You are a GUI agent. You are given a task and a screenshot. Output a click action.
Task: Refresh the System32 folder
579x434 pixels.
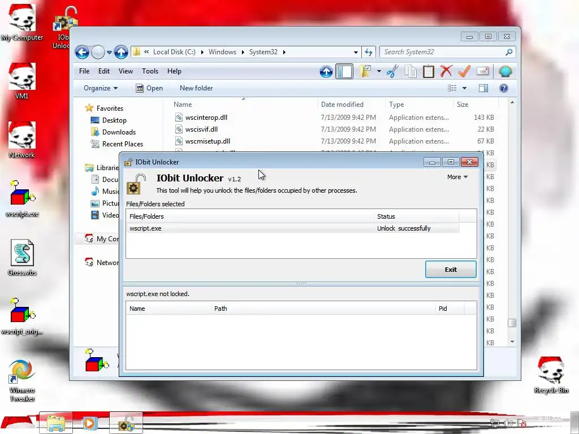(x=369, y=52)
